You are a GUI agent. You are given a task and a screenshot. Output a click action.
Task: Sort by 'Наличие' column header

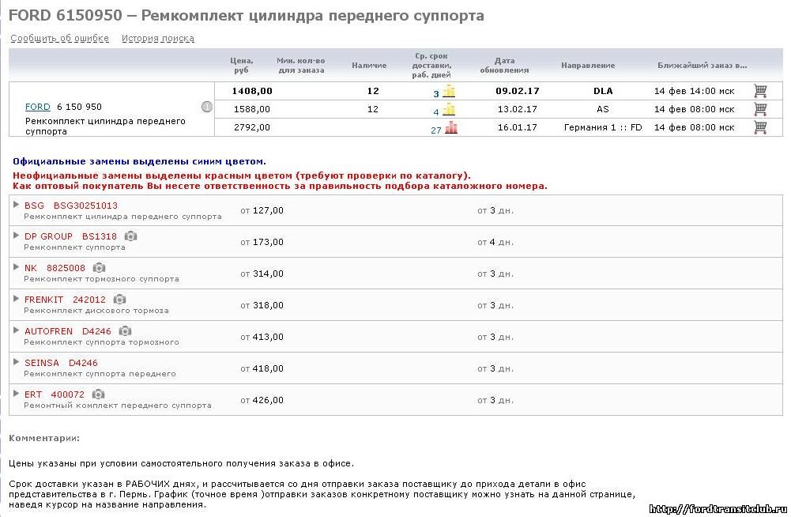tap(369, 65)
